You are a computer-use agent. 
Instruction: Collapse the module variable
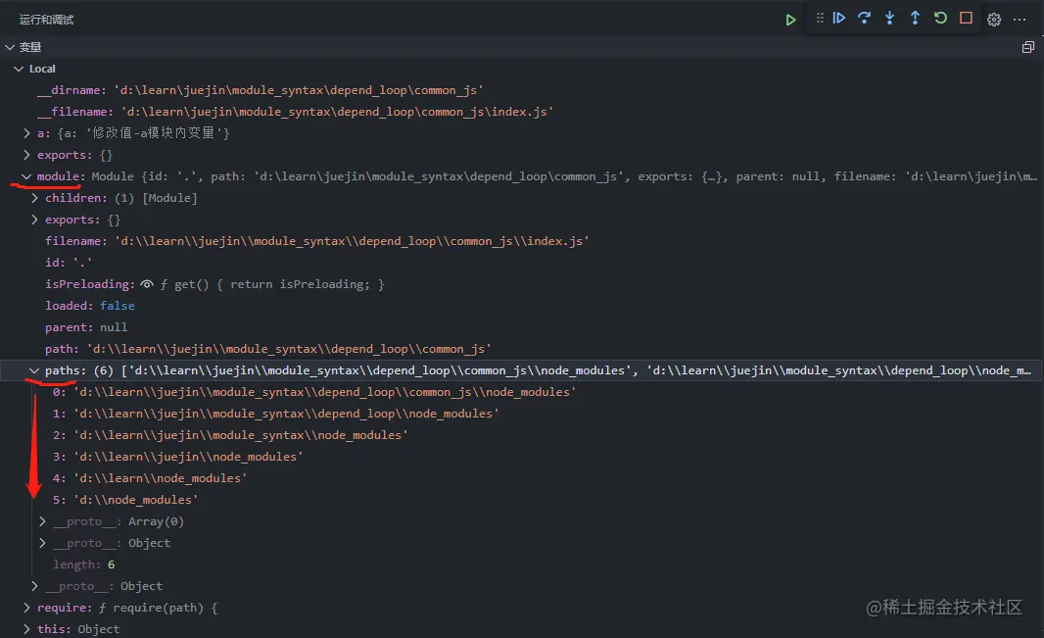pos(26,176)
